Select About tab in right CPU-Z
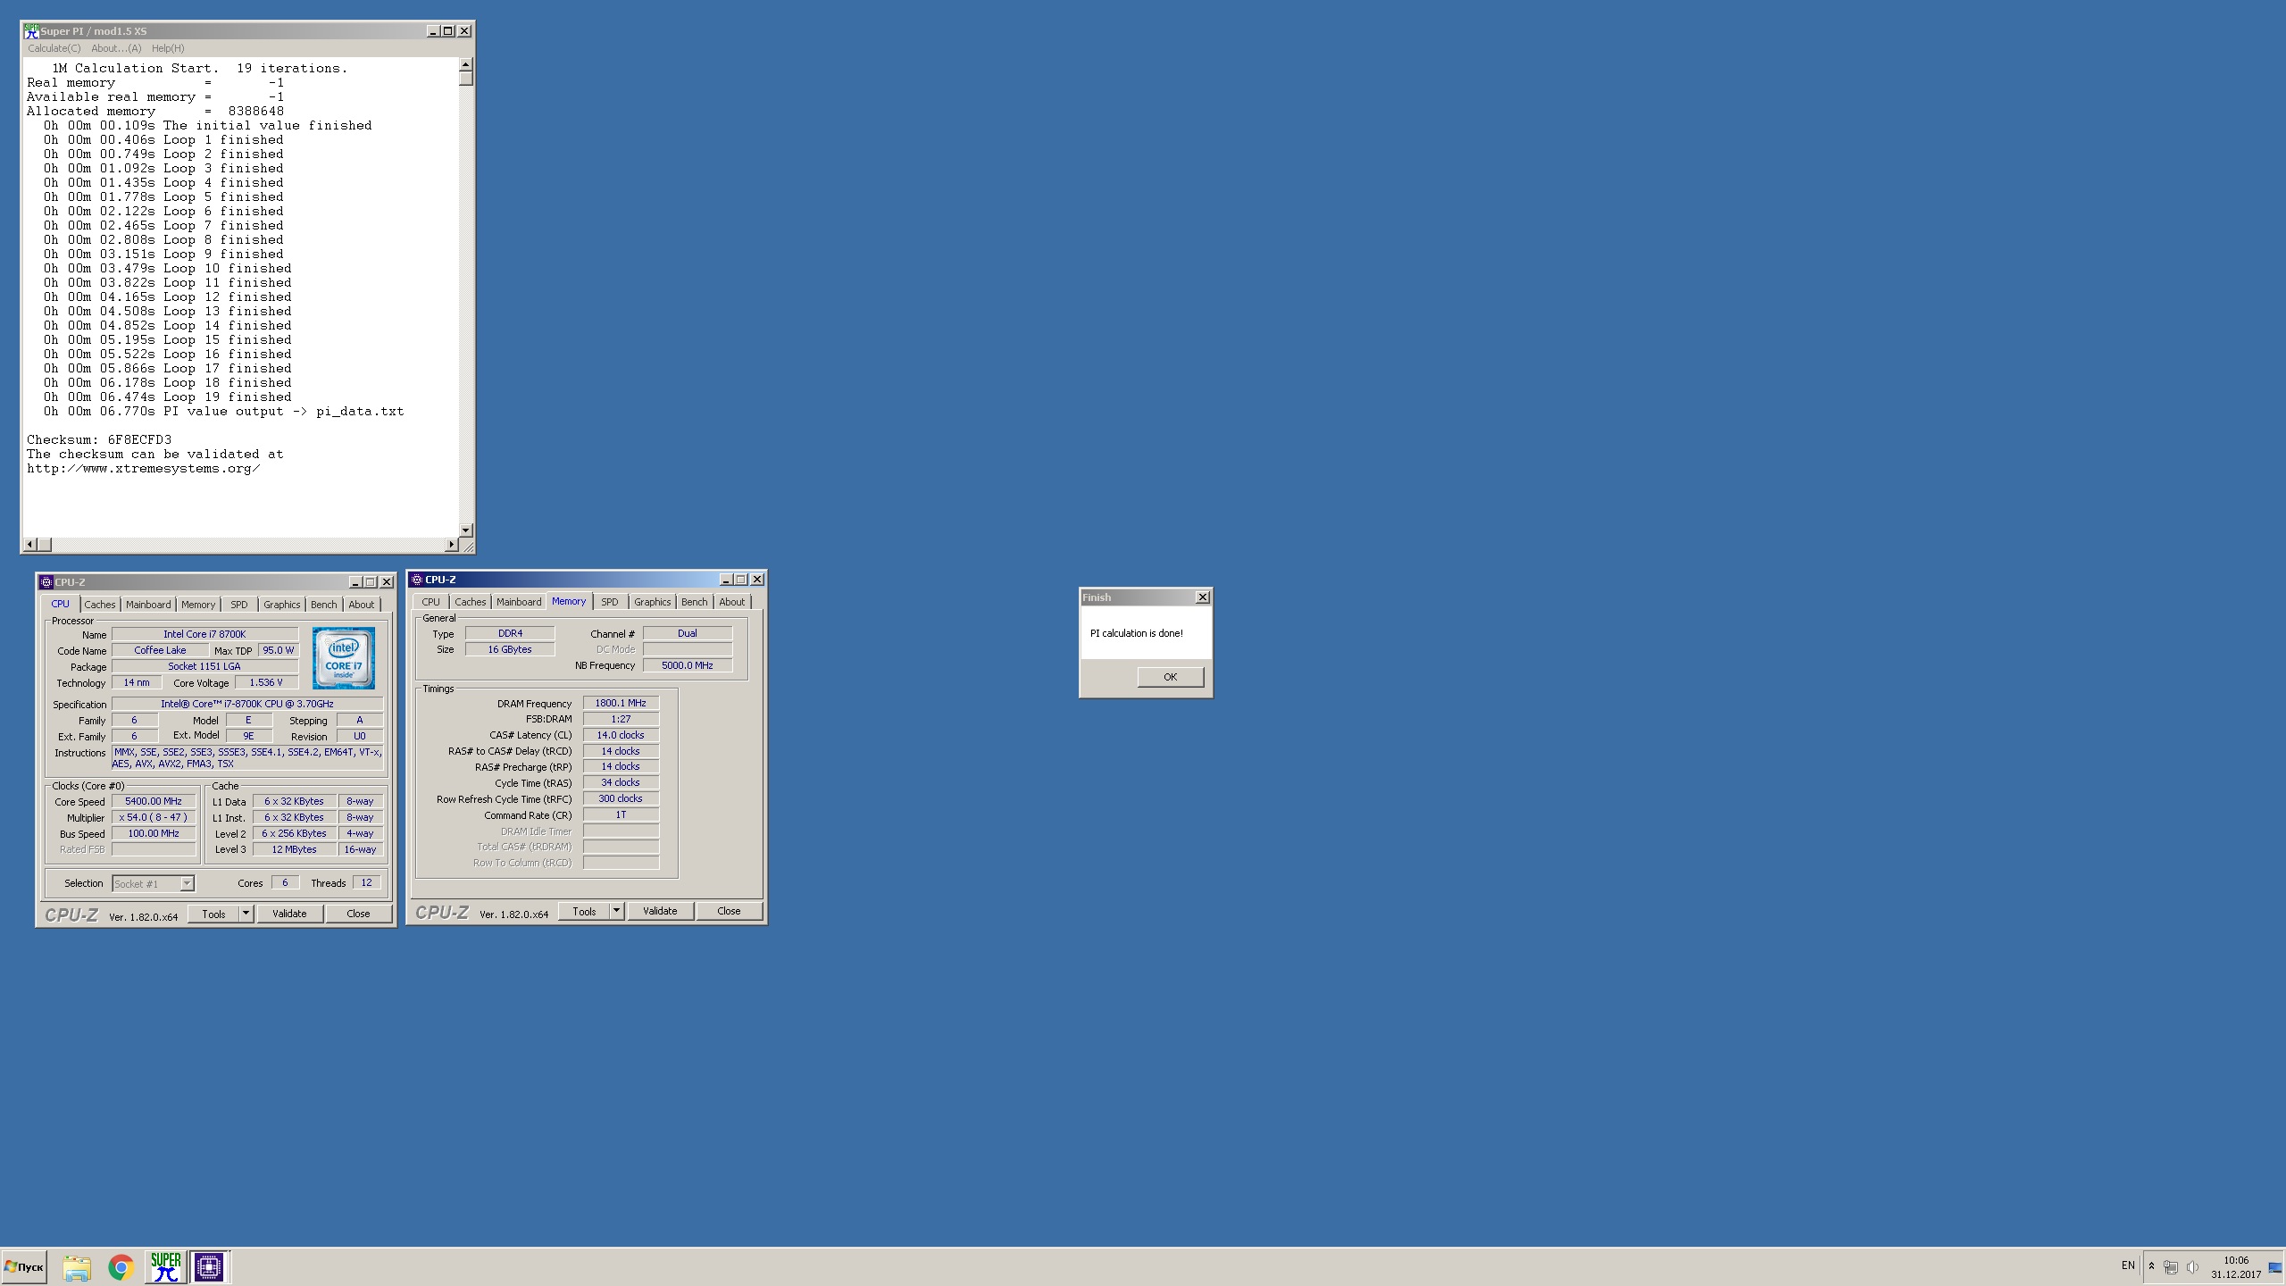 click(x=732, y=602)
